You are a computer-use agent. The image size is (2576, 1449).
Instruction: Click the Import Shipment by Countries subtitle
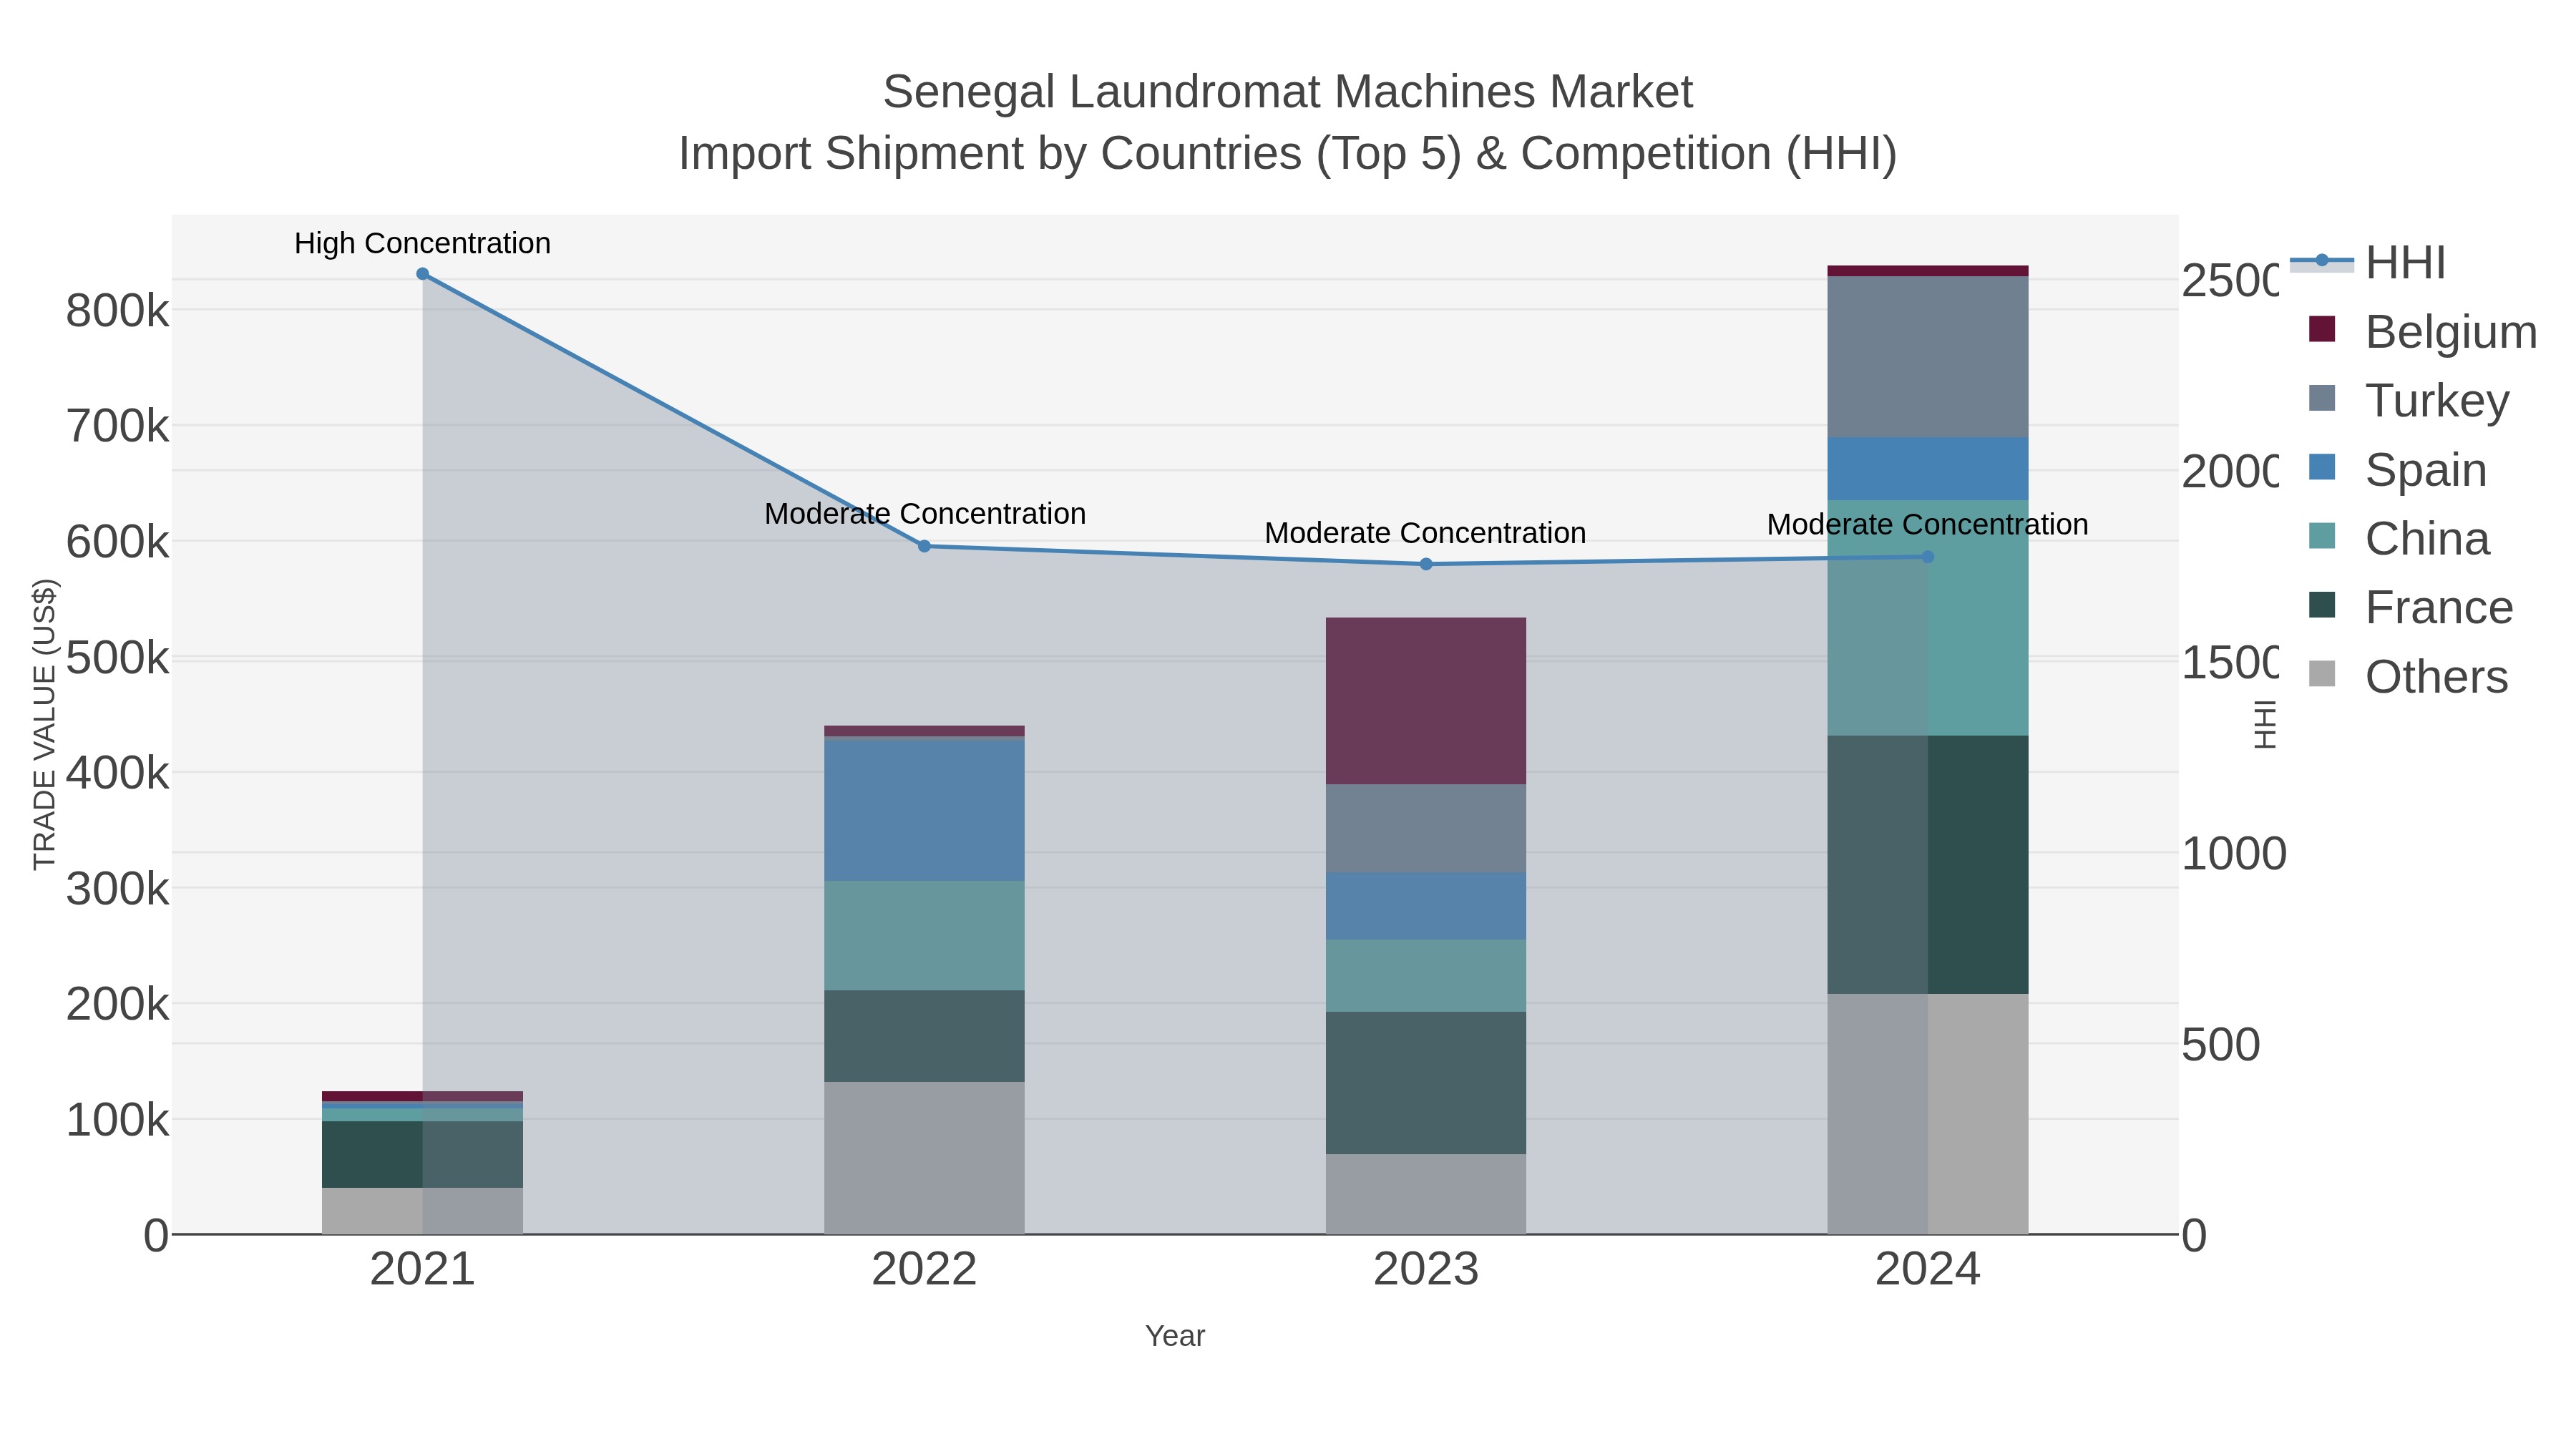tap(1287, 154)
